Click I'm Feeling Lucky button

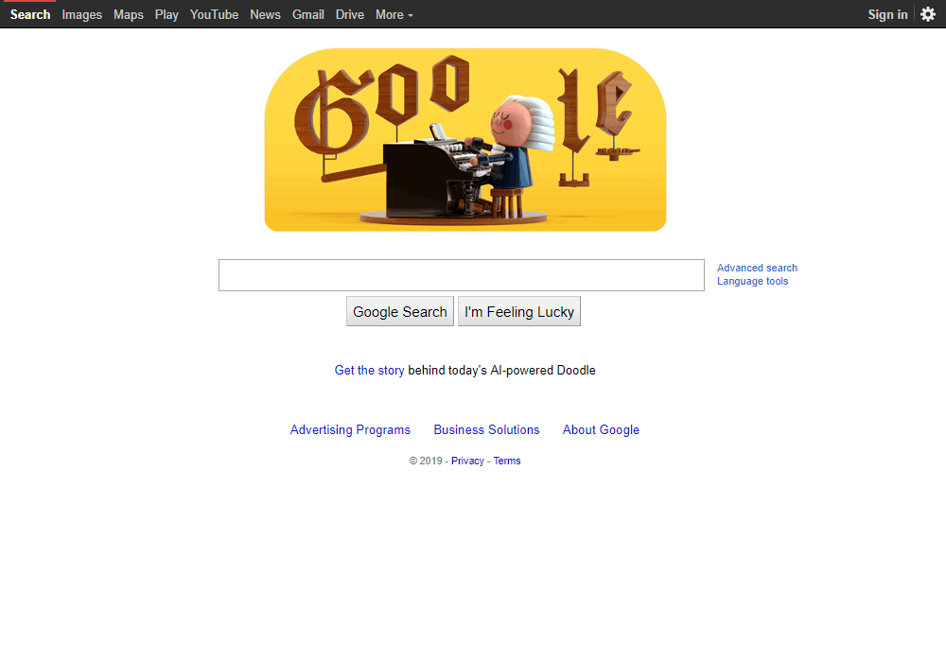(x=518, y=311)
